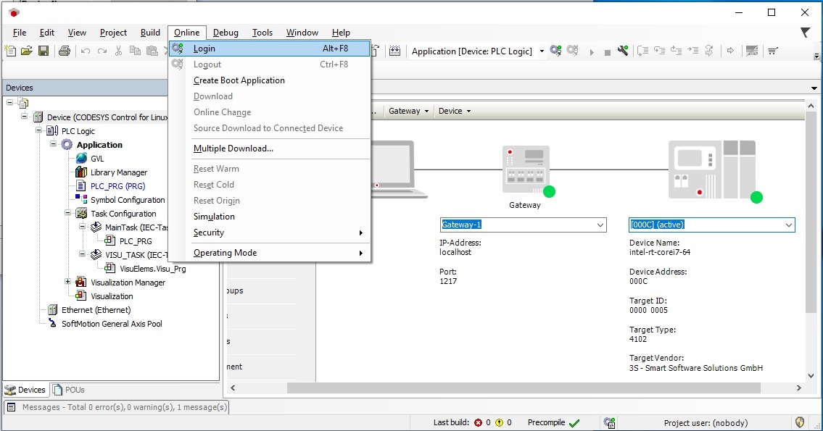This screenshot has width=823, height=431.
Task: Click the Gateway device image
Action: click(x=526, y=170)
